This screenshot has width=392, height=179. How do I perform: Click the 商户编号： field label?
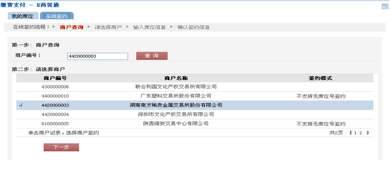click(x=28, y=55)
